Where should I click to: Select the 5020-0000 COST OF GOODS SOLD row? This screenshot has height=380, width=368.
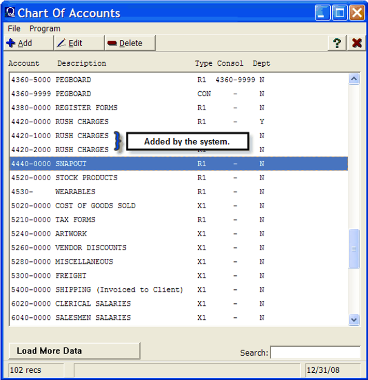tap(179, 206)
